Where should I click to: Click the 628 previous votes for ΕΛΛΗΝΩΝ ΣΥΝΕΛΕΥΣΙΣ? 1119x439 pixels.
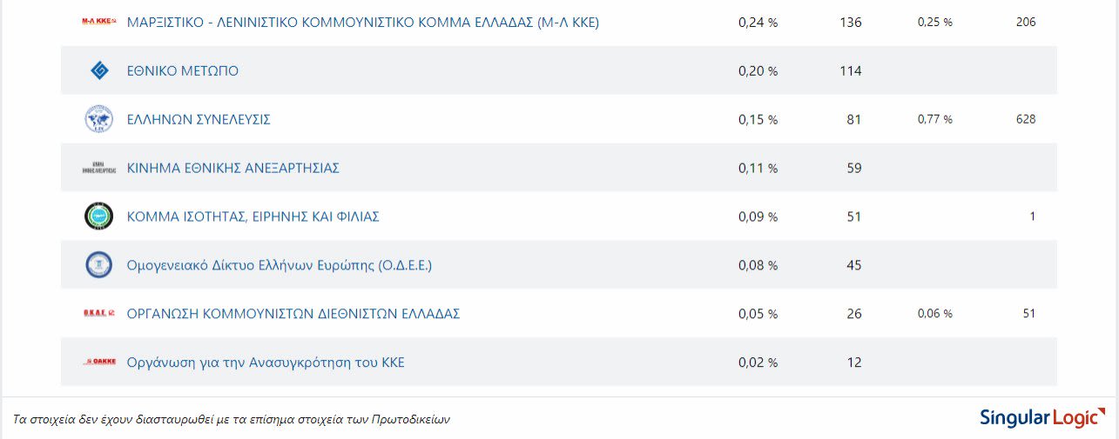(1025, 119)
